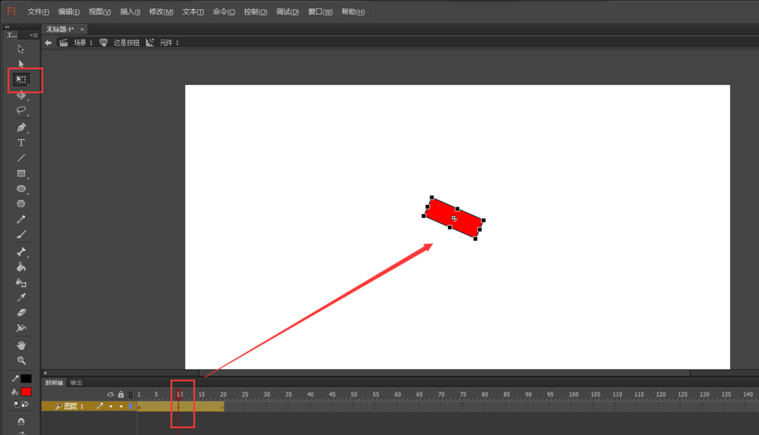
Task: Toggle the snap to objects magnet
Action: click(20, 421)
